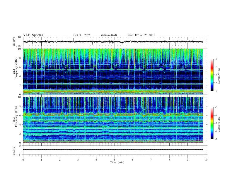The height and width of the screenshot is (179, 232).
Task: Click the 2 kHz tick label on ch.2 frequency axis
Action: tap(20, 134)
